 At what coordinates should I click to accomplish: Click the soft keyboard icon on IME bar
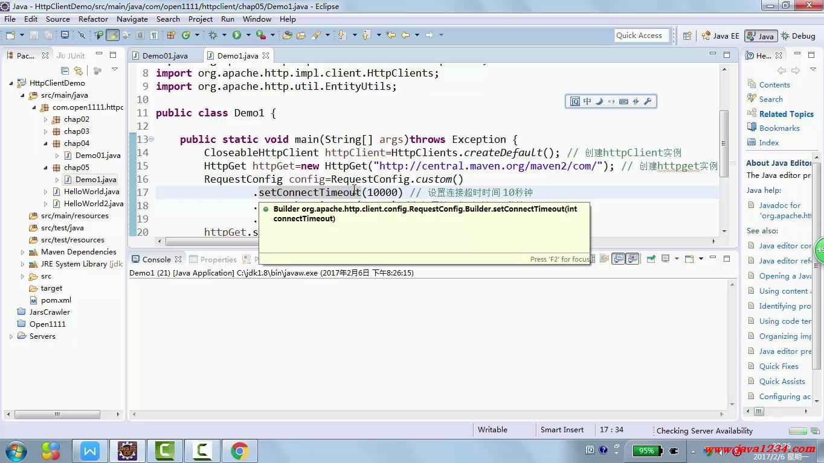623,101
